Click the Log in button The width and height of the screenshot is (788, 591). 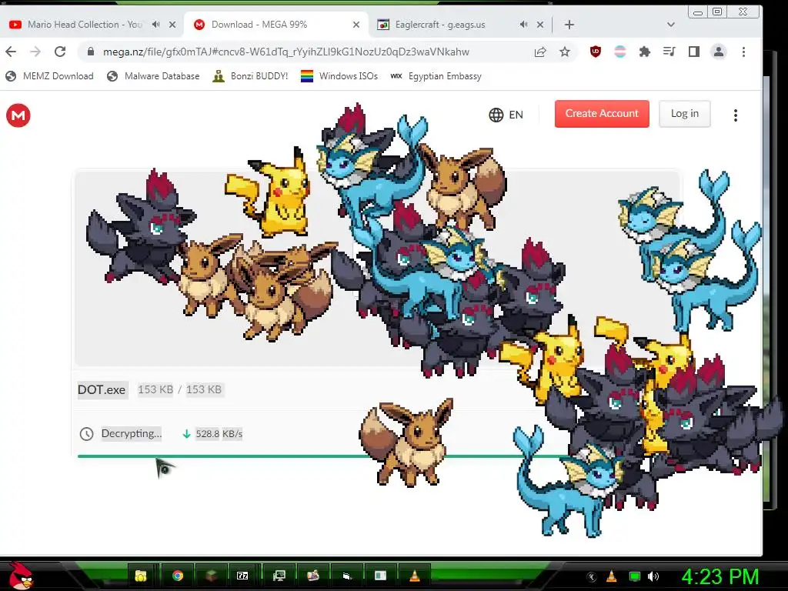coord(684,114)
